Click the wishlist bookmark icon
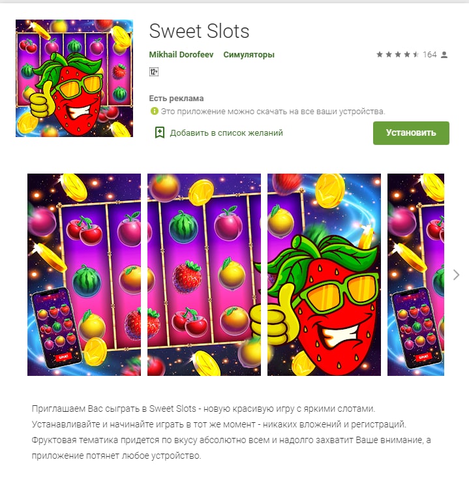 [x=160, y=132]
